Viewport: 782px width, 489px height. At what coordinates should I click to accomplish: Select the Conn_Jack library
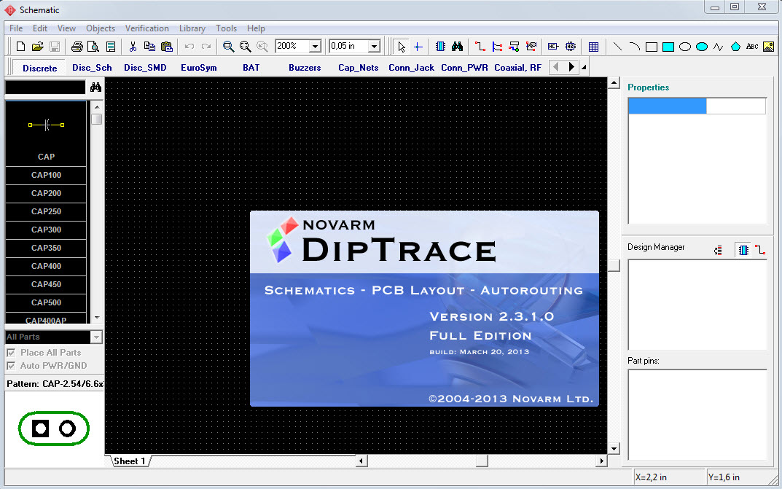(x=411, y=68)
